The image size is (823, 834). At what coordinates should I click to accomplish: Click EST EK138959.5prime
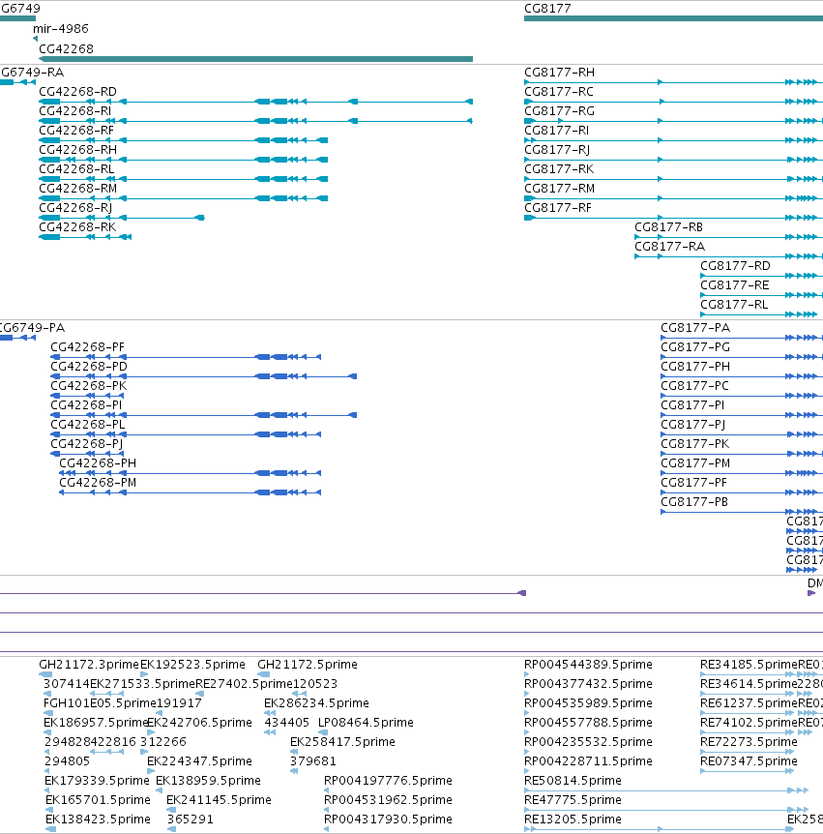tap(208, 780)
